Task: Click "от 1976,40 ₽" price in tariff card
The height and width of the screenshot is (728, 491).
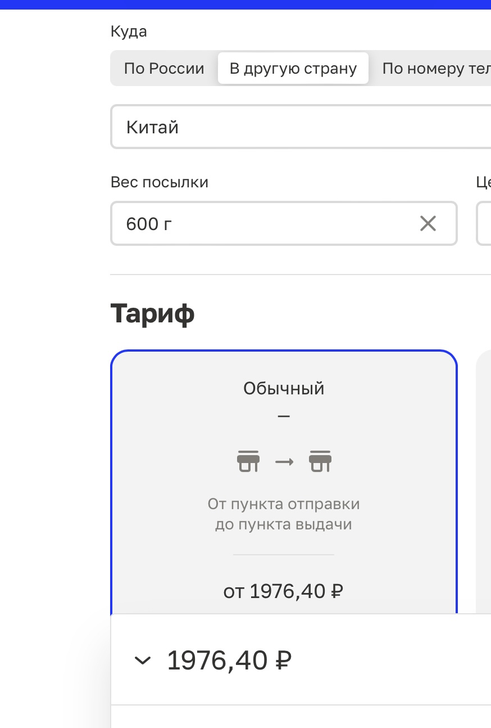Action: click(x=284, y=591)
